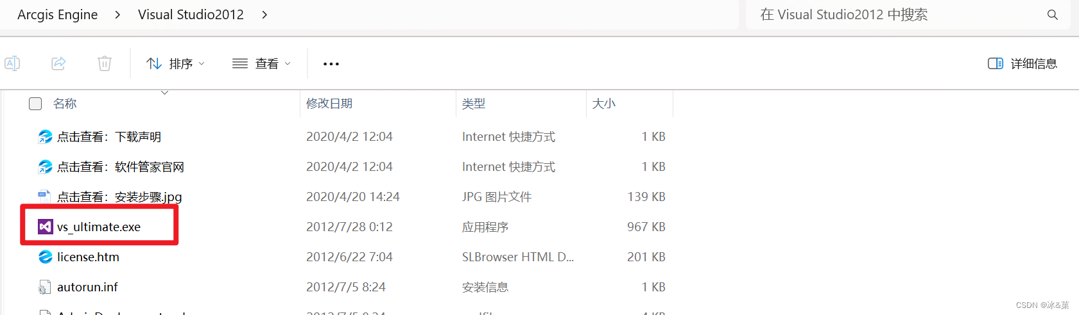Click the share toolbar icon

[58, 63]
